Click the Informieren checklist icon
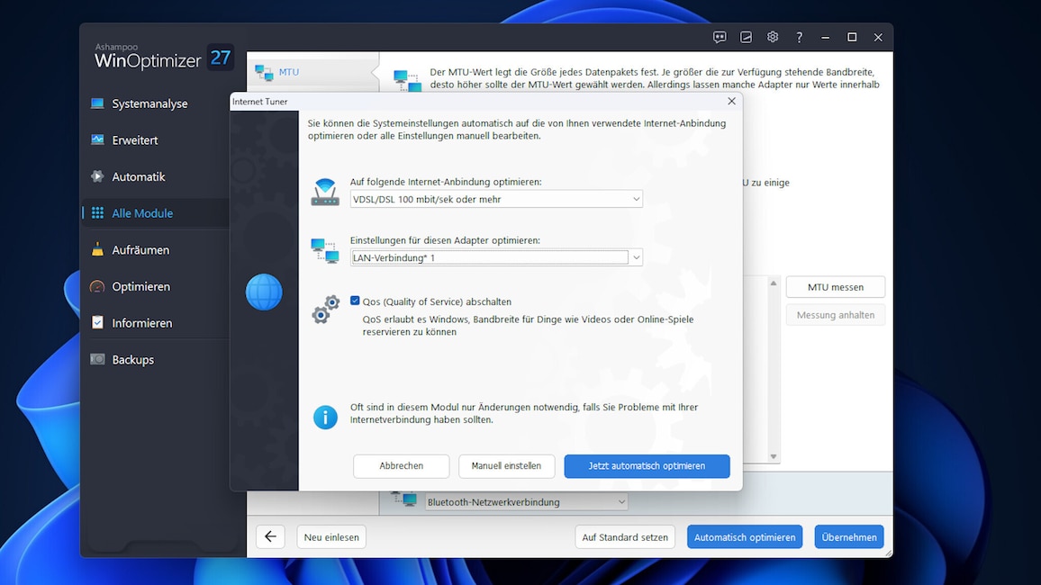The width and height of the screenshot is (1041, 585). coord(97,323)
